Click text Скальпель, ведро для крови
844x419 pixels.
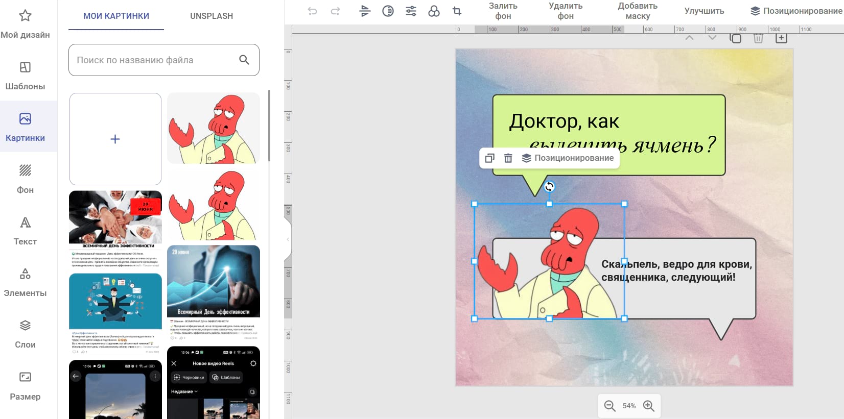click(676, 264)
